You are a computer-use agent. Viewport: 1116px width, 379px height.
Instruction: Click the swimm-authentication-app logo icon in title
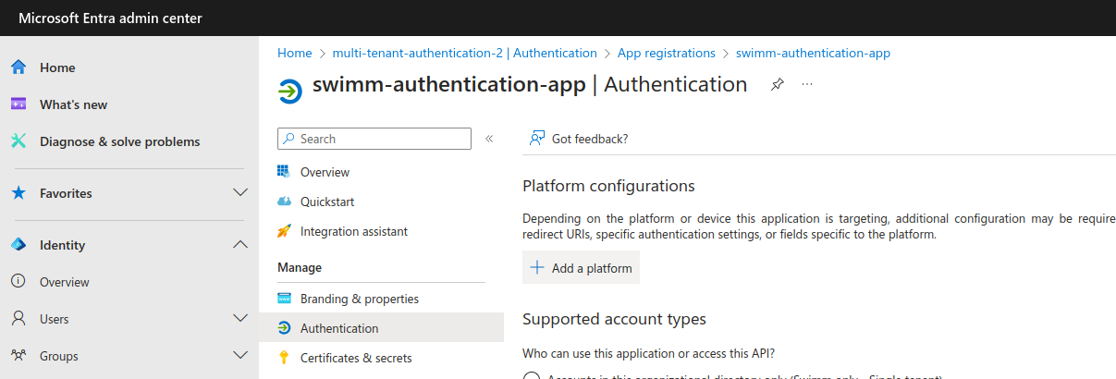point(290,91)
